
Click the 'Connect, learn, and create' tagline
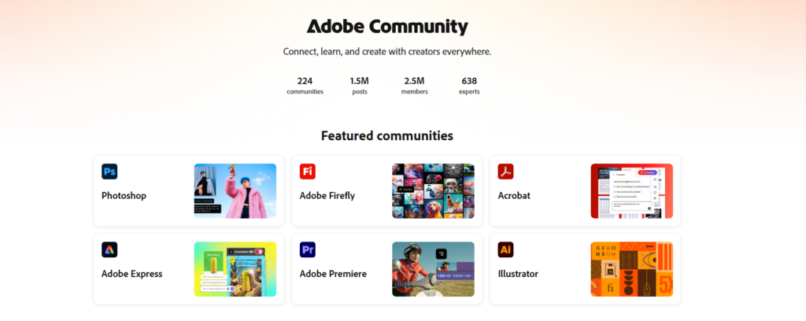click(387, 52)
